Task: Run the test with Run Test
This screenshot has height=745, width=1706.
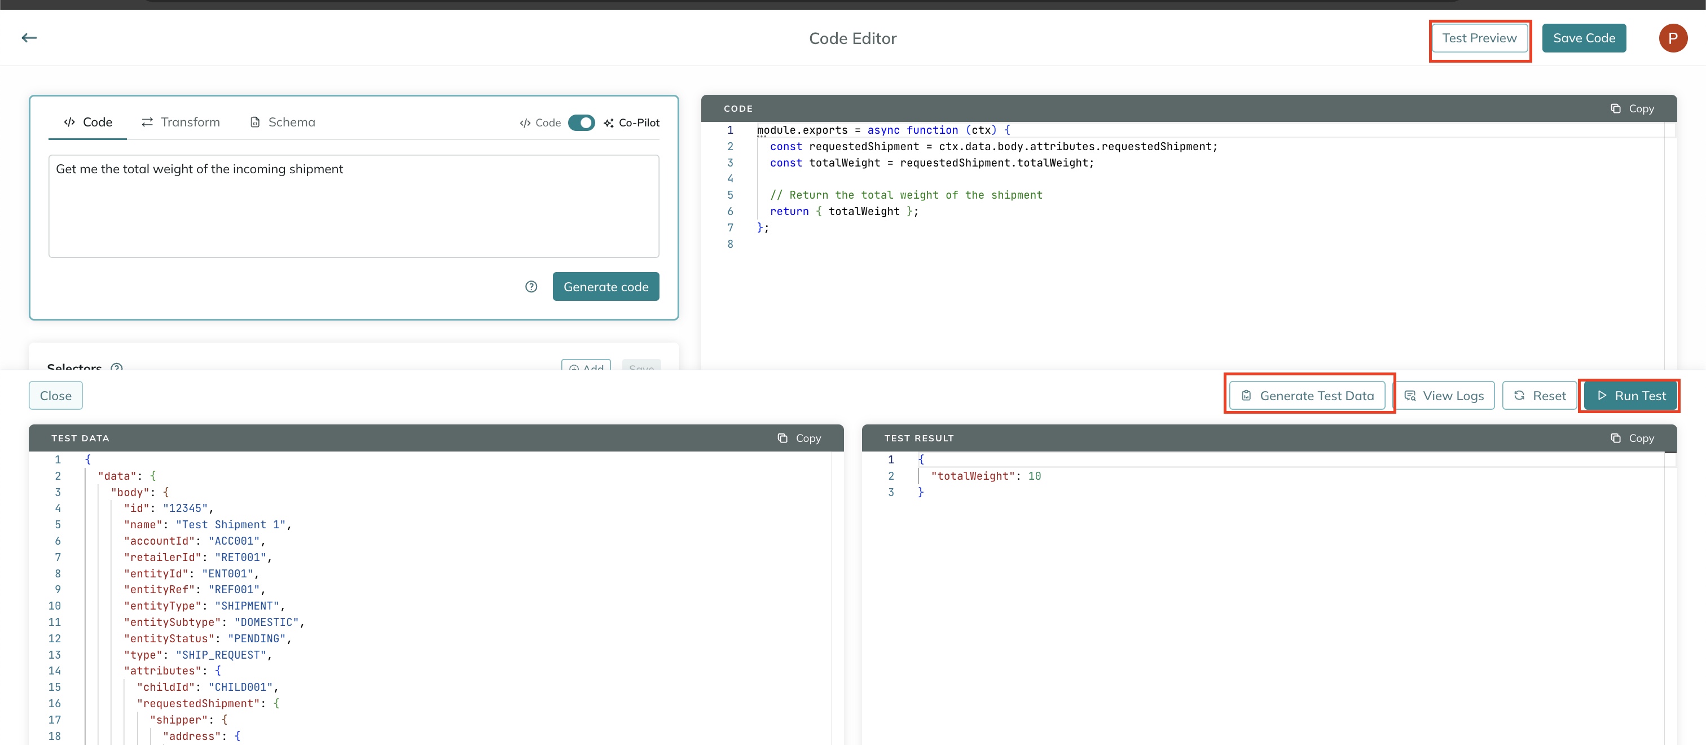Action: [x=1630, y=396]
